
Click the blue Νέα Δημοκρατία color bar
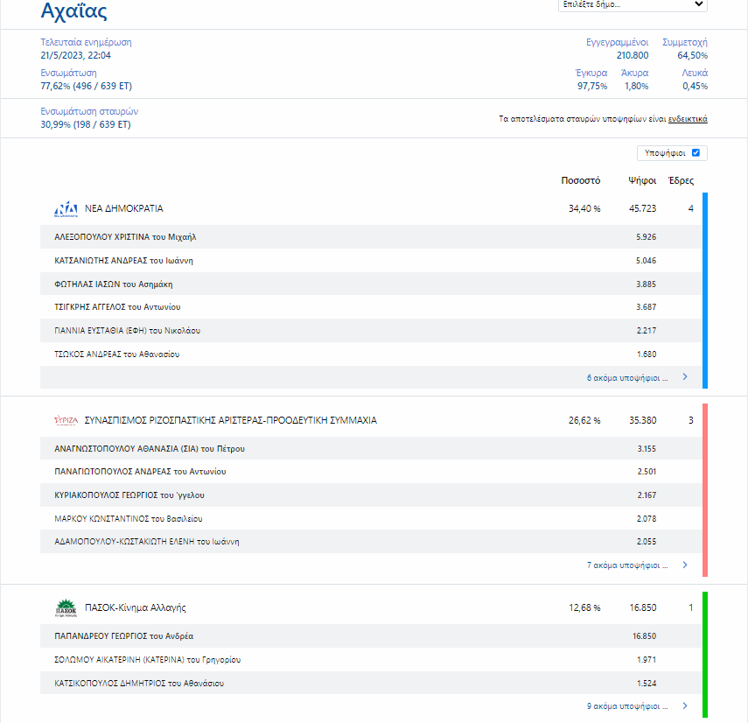pyautogui.click(x=705, y=290)
